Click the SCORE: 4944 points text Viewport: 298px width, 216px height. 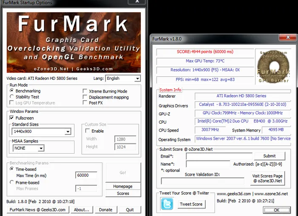[x=205, y=52]
